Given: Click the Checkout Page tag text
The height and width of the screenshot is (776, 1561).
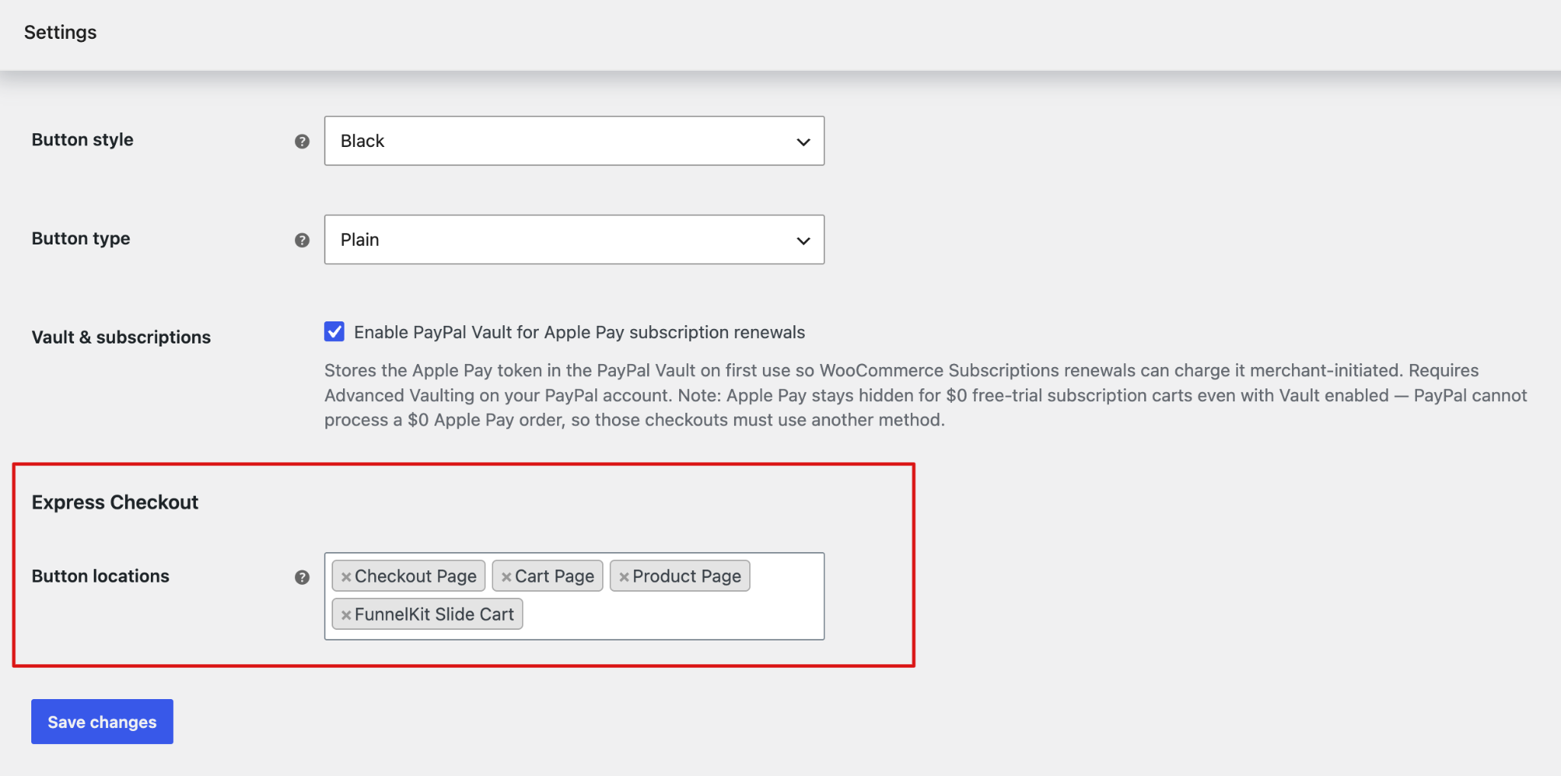Looking at the screenshot, I should coord(415,576).
